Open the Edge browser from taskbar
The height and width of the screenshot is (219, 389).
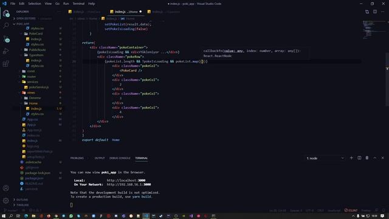pyautogui.click(x=26, y=216)
